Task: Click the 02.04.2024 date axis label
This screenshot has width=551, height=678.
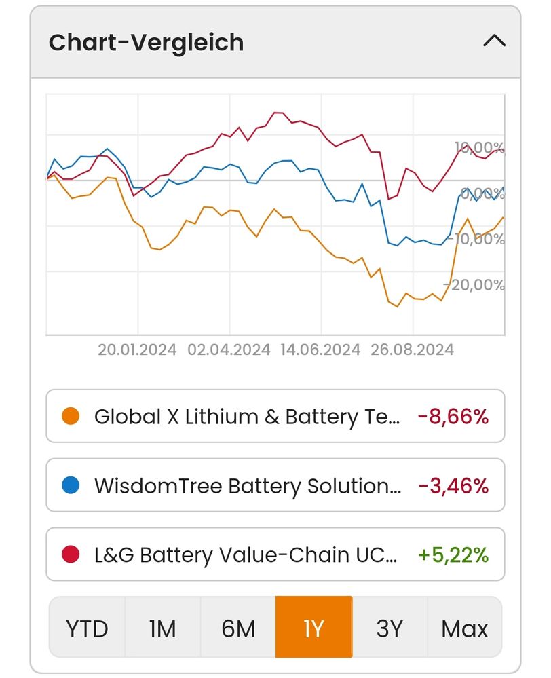Action: tap(229, 350)
